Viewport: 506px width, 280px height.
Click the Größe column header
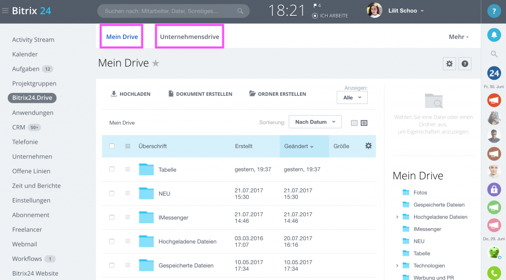pos(341,146)
